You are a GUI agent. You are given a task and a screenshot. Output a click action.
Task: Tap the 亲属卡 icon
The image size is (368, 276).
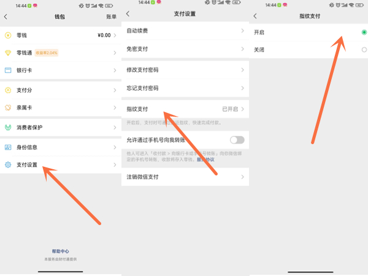pos(8,107)
